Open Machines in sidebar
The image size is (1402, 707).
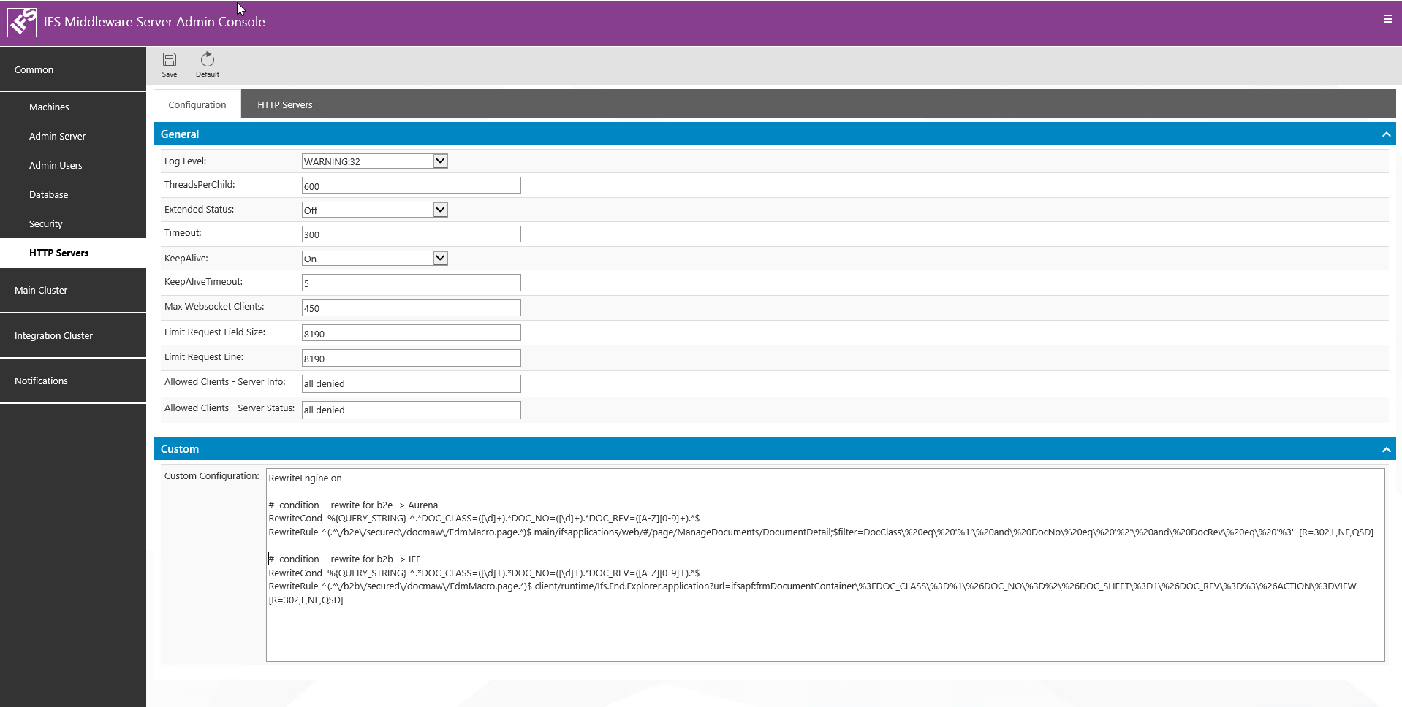point(73,107)
